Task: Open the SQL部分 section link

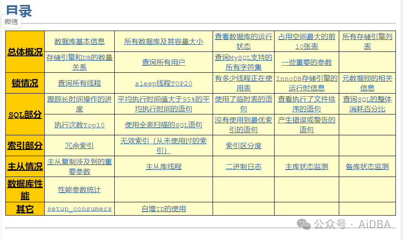Action: click(25, 114)
